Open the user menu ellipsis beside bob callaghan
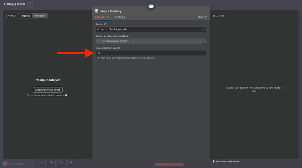The width and height of the screenshot is (302, 168). (30, 163)
